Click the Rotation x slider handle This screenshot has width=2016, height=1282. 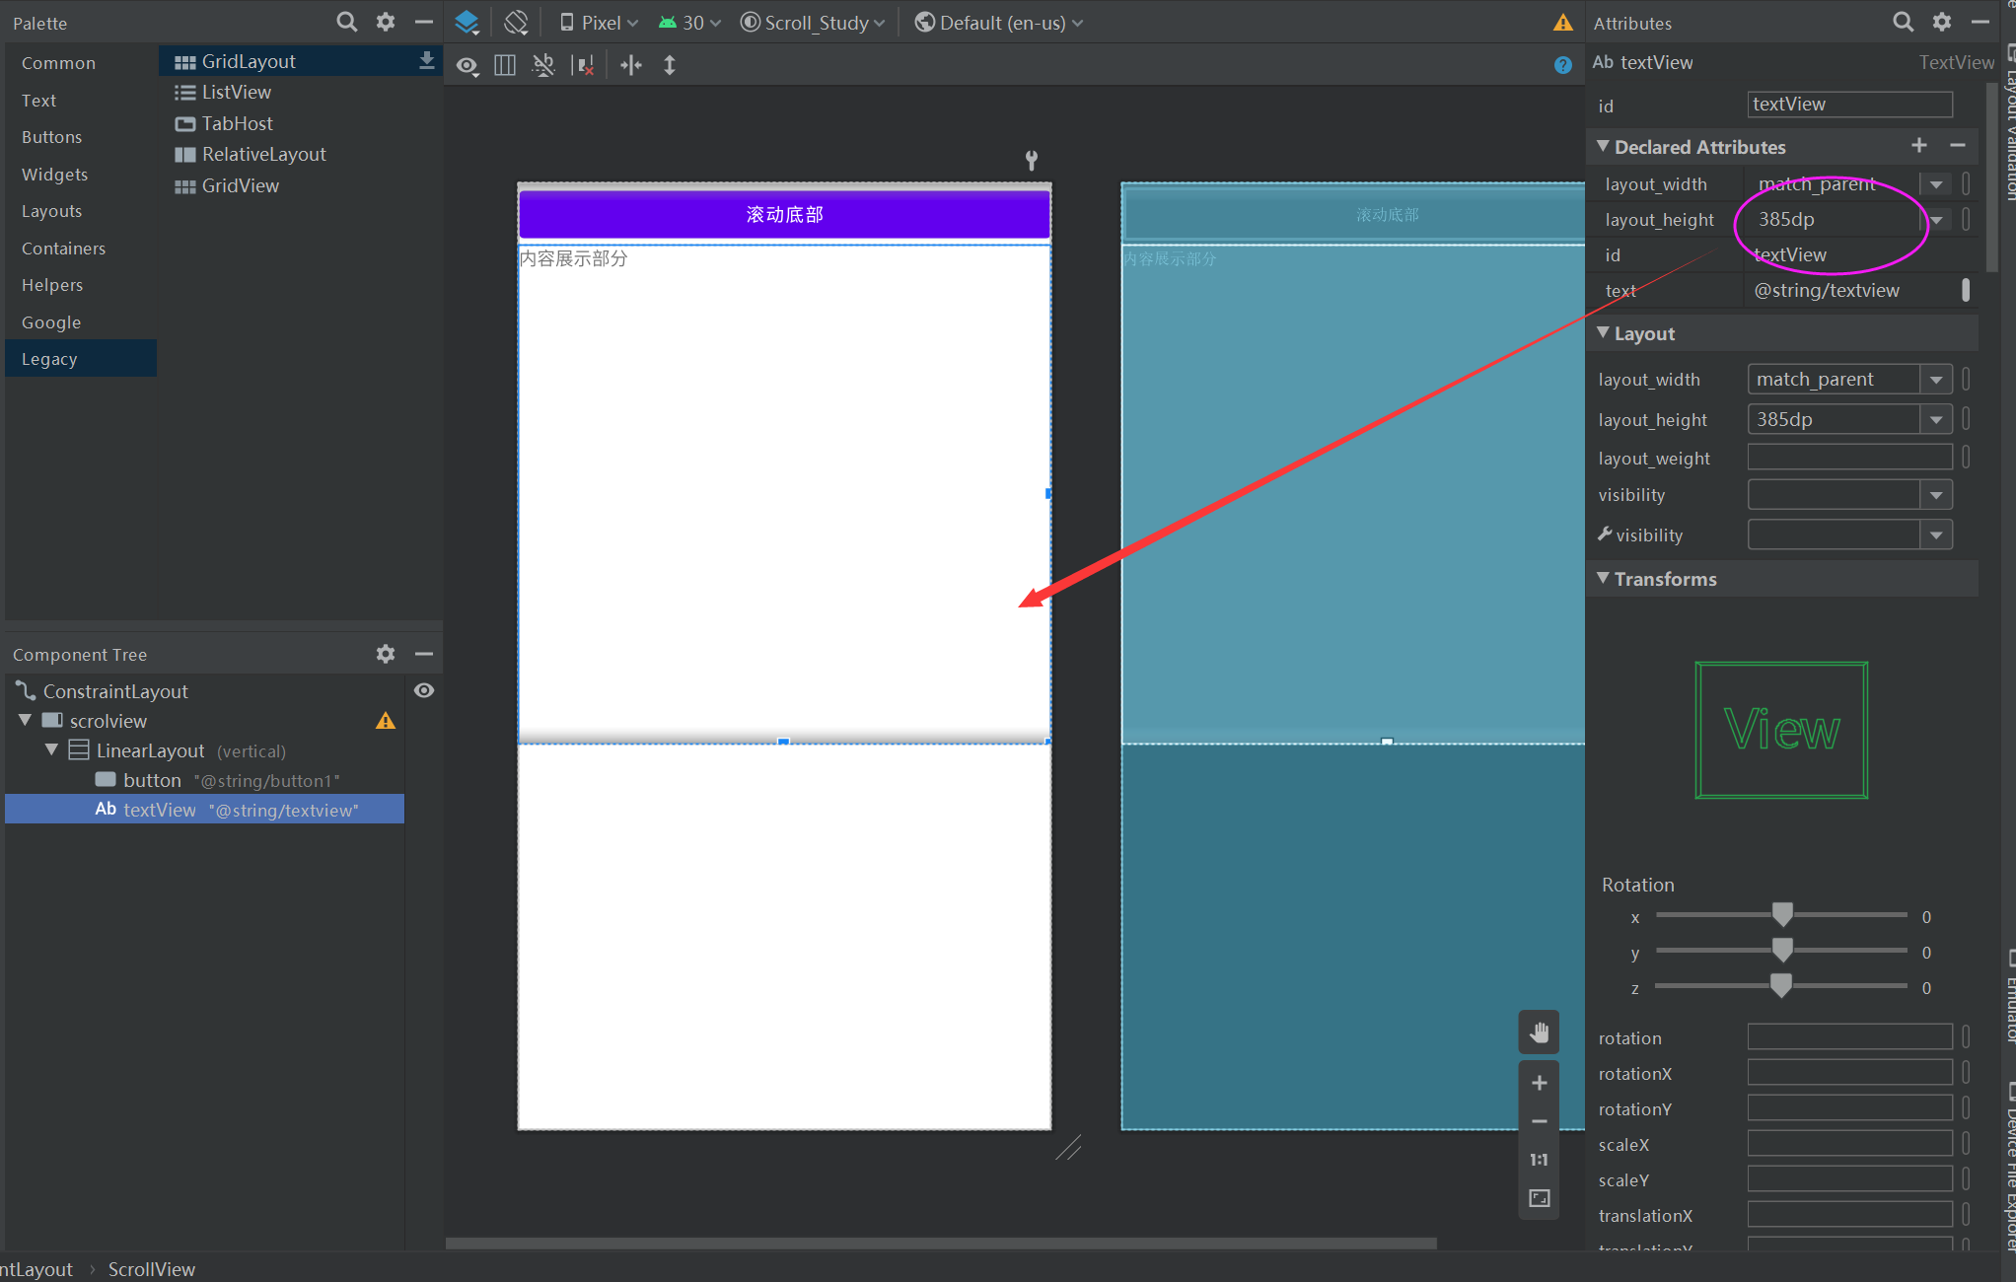coord(1781,915)
